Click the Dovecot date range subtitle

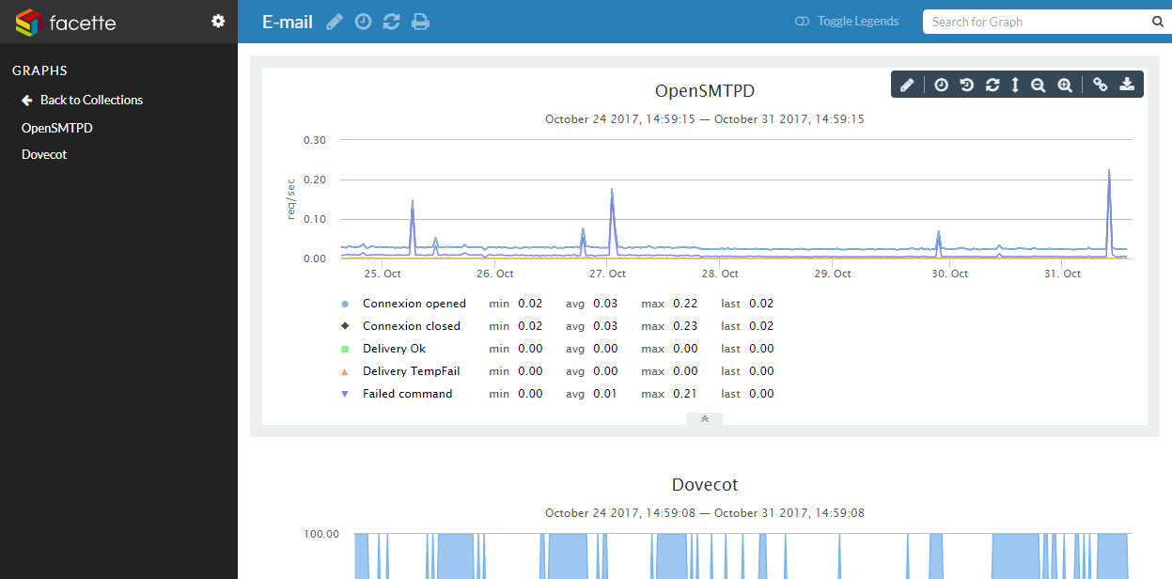(705, 513)
